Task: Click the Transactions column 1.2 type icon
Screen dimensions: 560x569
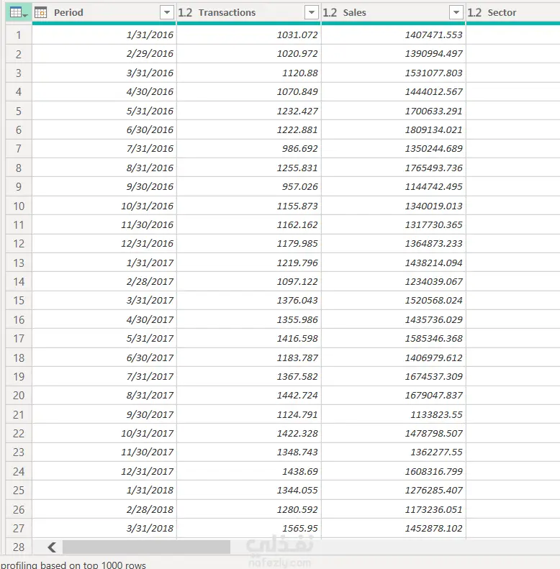Action: (x=185, y=13)
